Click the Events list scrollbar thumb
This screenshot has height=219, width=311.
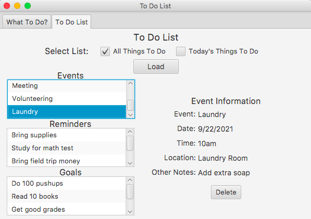pos(130,106)
